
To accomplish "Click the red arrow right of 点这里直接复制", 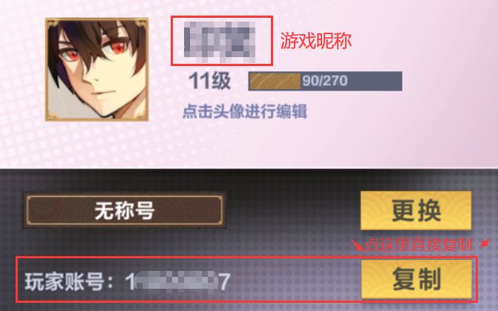I will (485, 243).
